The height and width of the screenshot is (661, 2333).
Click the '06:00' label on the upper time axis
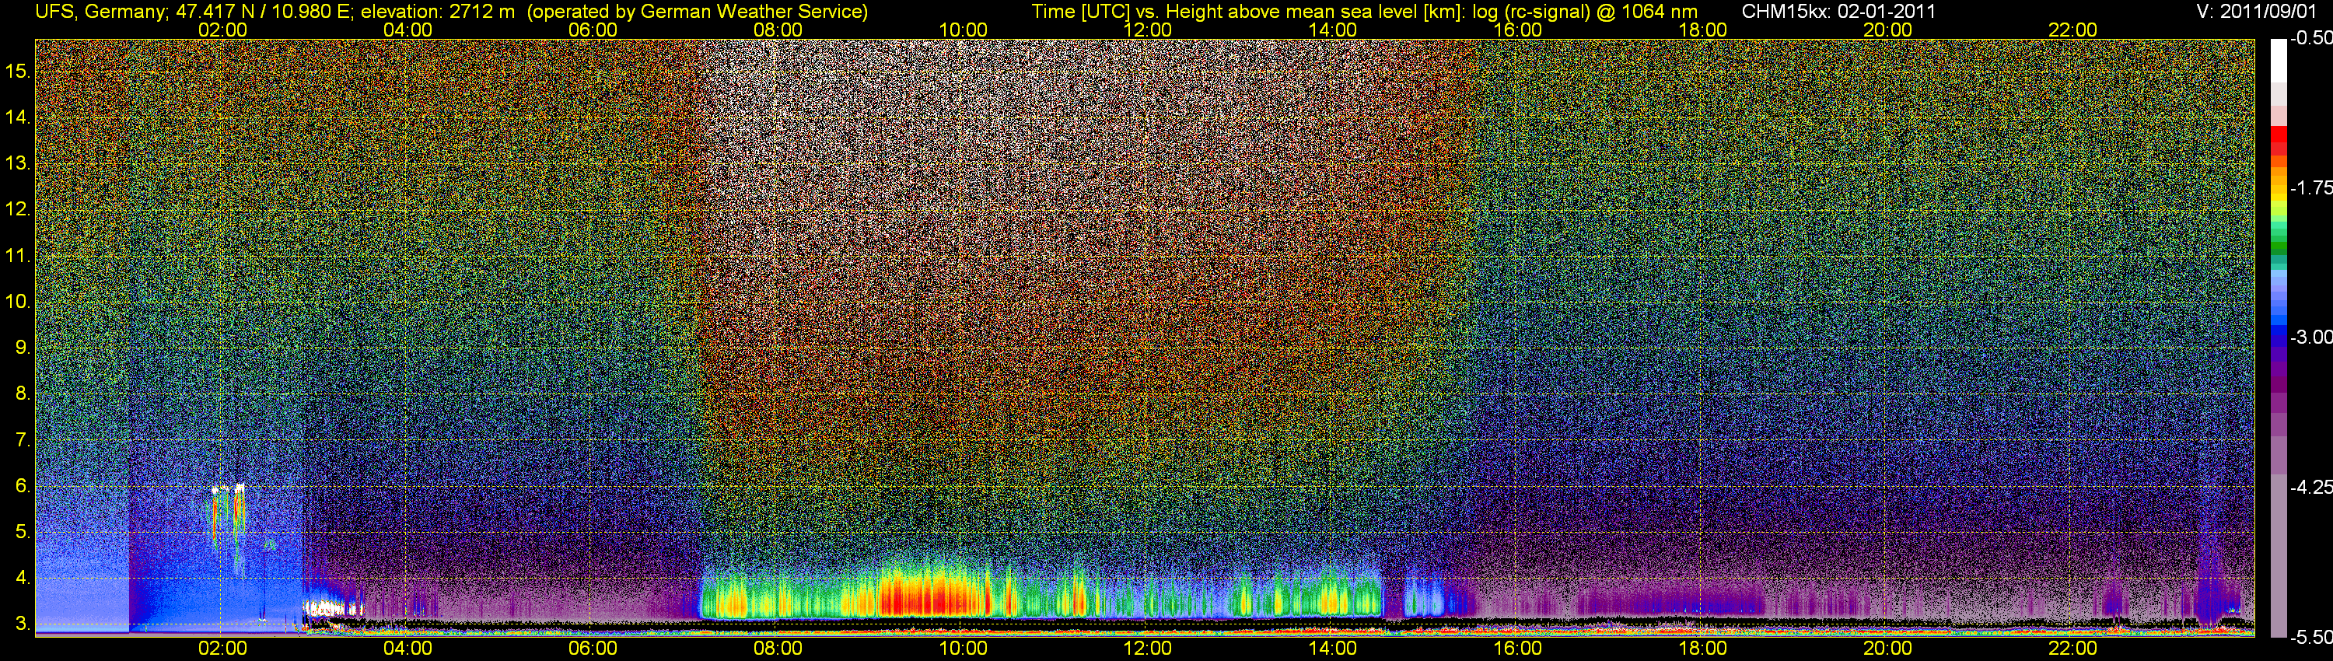593,30
